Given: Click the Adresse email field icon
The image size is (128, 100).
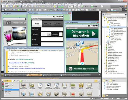Looking at the screenshot, I should coord(23,85).
